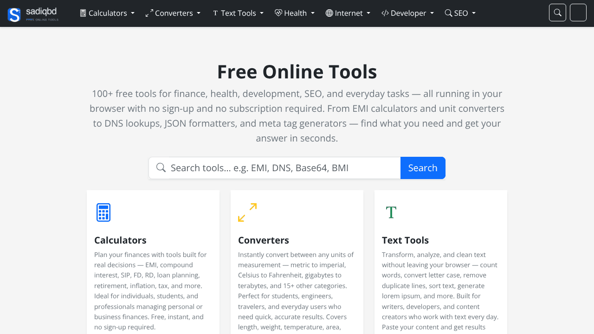Expand the Internet dropdown caret
This screenshot has height=334, width=594.
[x=368, y=13]
